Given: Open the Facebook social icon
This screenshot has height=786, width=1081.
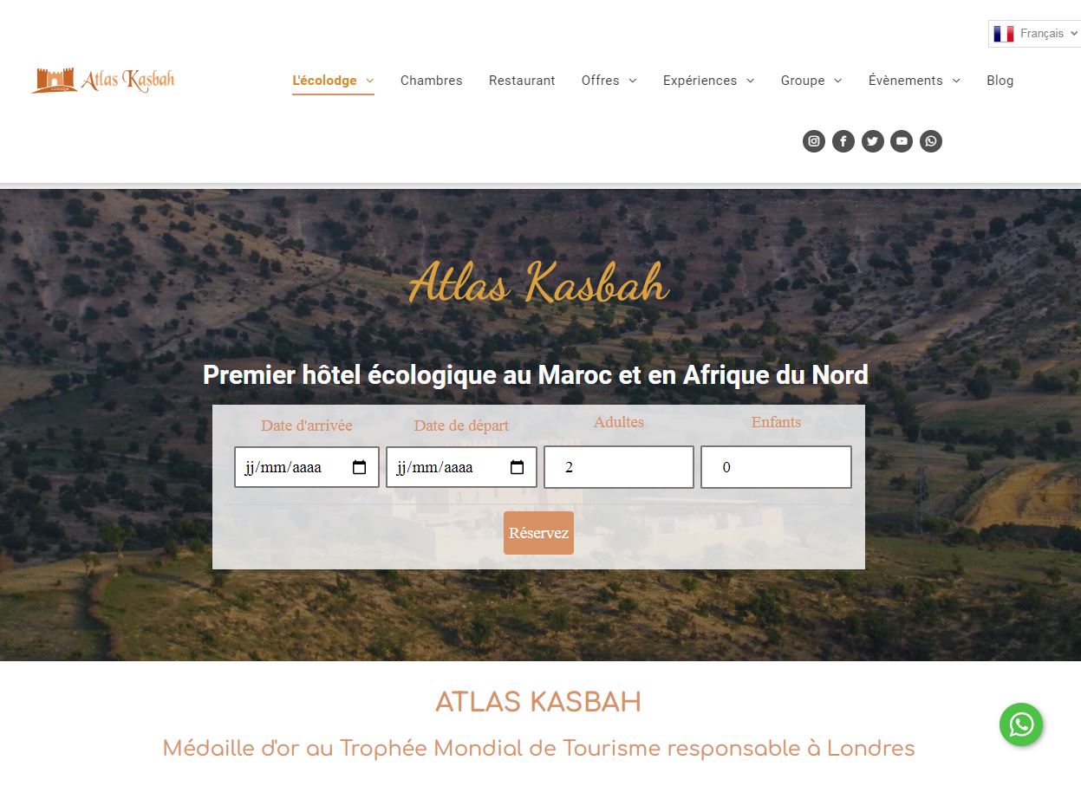Looking at the screenshot, I should [x=843, y=141].
